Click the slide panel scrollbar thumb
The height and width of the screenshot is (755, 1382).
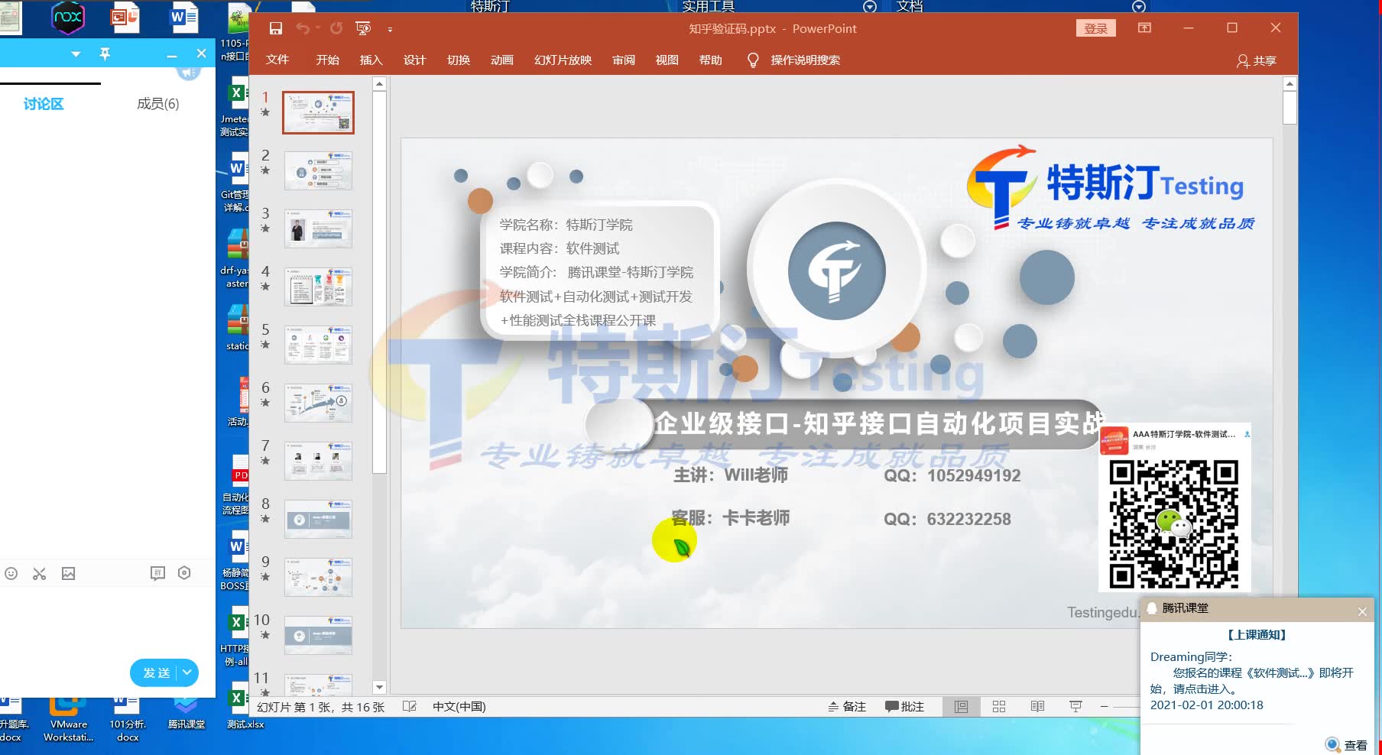379,282
